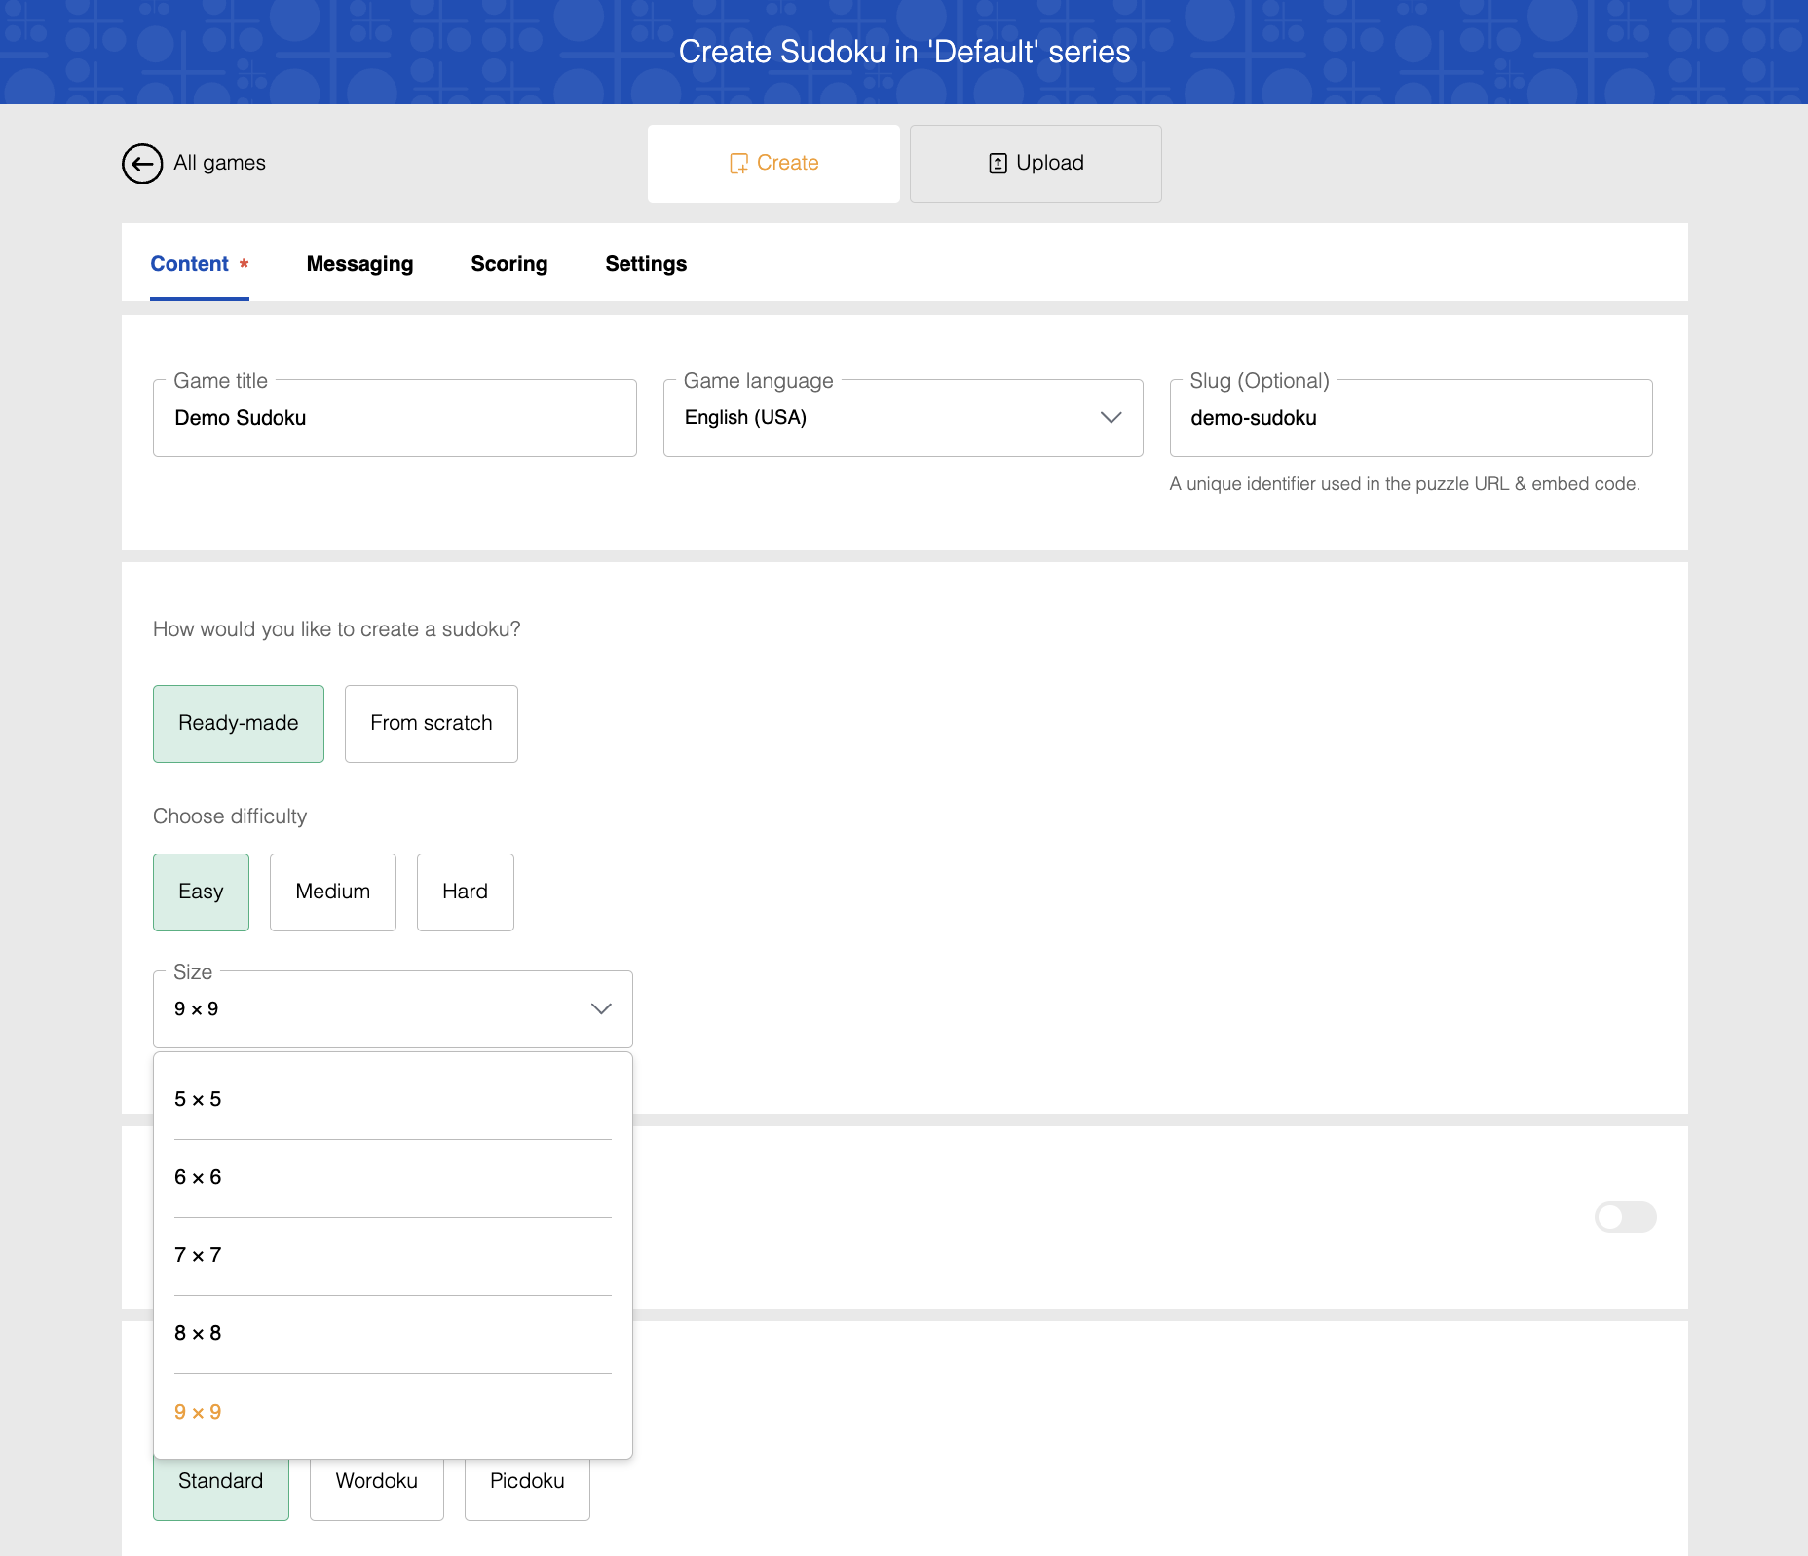
Task: Flip the toggle switch on the right
Action: tap(1625, 1217)
